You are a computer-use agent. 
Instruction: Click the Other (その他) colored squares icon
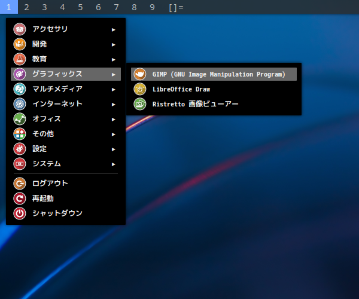(20, 134)
